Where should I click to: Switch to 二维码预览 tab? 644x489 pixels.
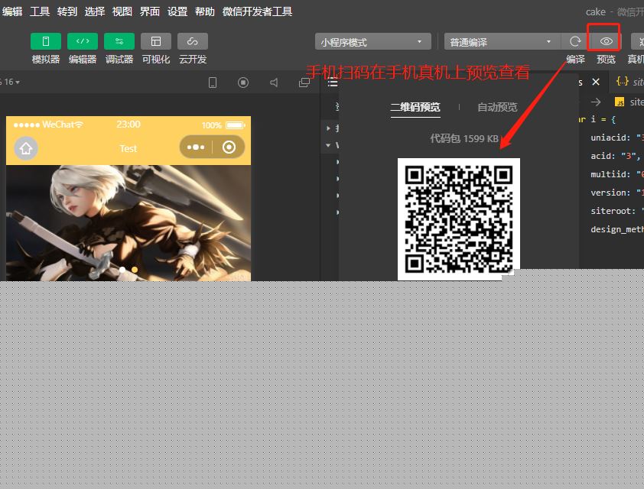415,107
